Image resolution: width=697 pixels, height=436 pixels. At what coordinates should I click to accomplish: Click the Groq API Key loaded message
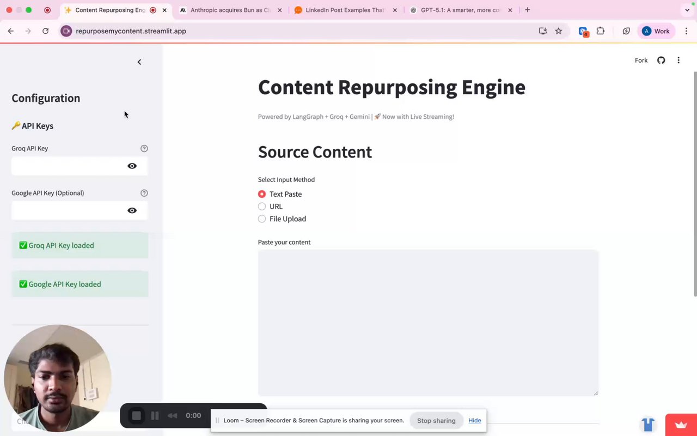click(x=80, y=245)
